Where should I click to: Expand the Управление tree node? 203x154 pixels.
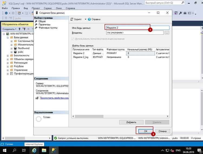tap(8, 70)
